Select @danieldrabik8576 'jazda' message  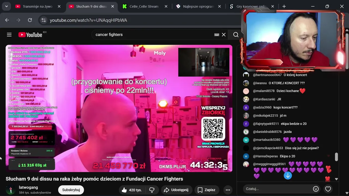click(x=288, y=131)
